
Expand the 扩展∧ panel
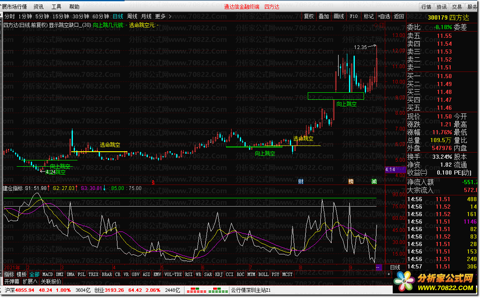(30, 281)
